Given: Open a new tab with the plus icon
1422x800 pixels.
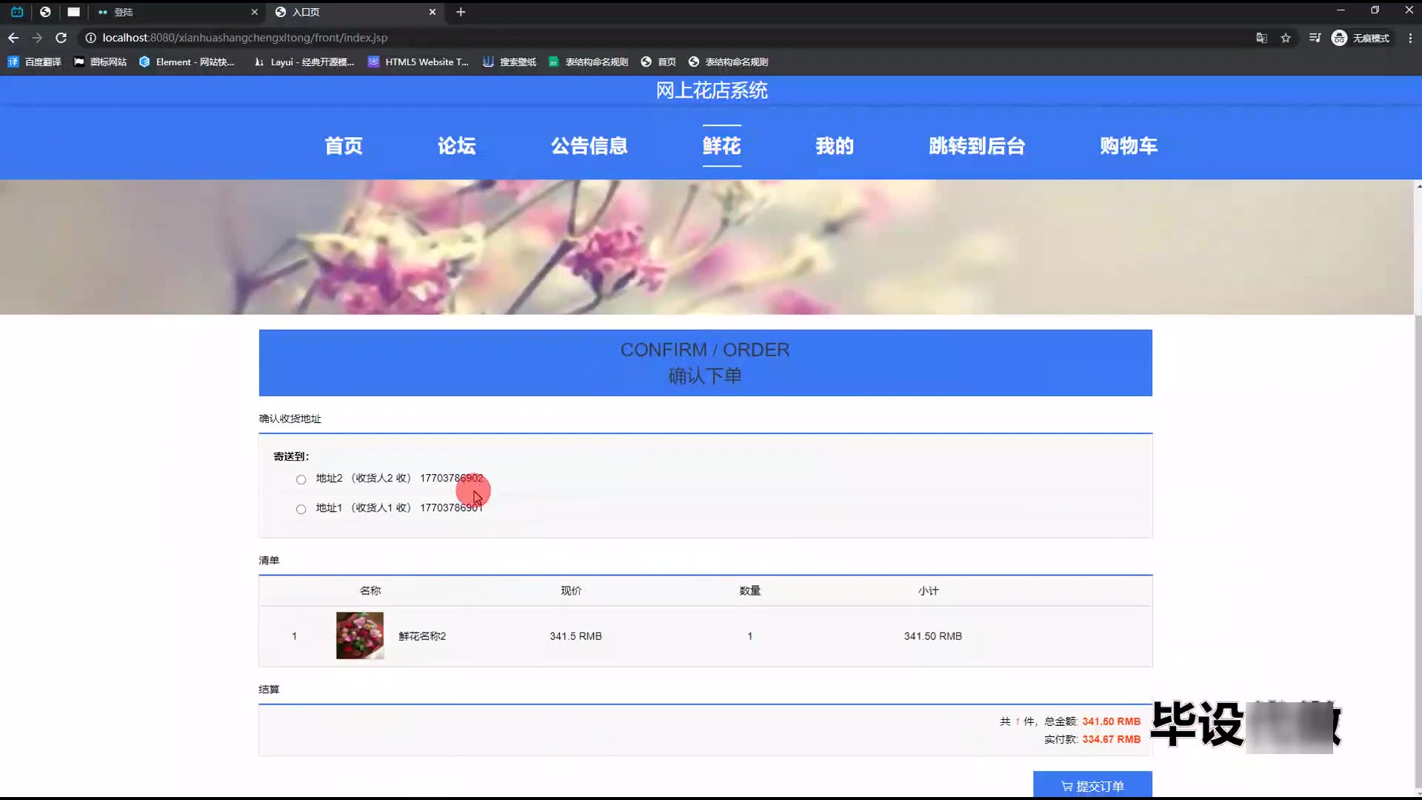Looking at the screenshot, I should point(461,12).
